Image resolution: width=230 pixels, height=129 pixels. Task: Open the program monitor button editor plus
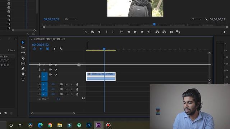pyautogui.click(x=224, y=32)
